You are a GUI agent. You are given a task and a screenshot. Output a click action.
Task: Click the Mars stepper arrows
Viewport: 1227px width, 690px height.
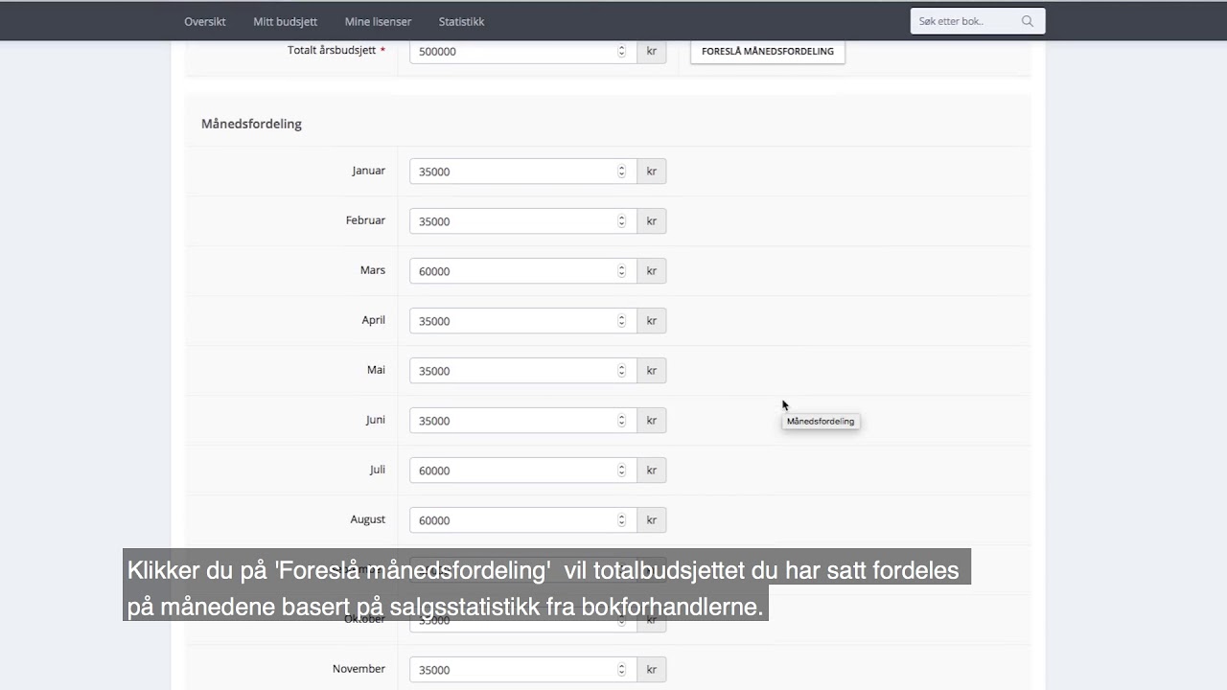point(621,271)
